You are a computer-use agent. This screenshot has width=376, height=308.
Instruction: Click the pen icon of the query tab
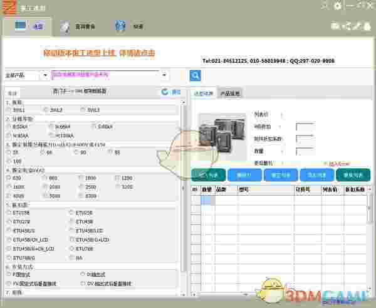(65, 27)
